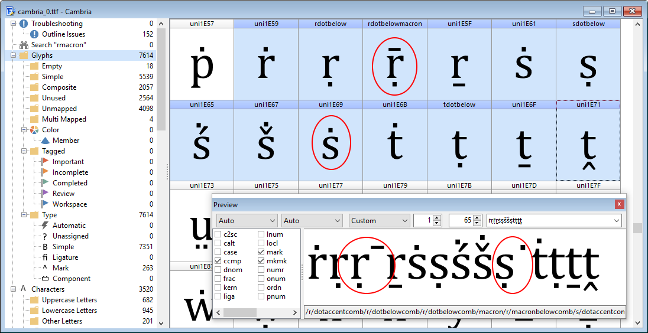Click the left tree panel scrollbar thumb

coord(161,79)
